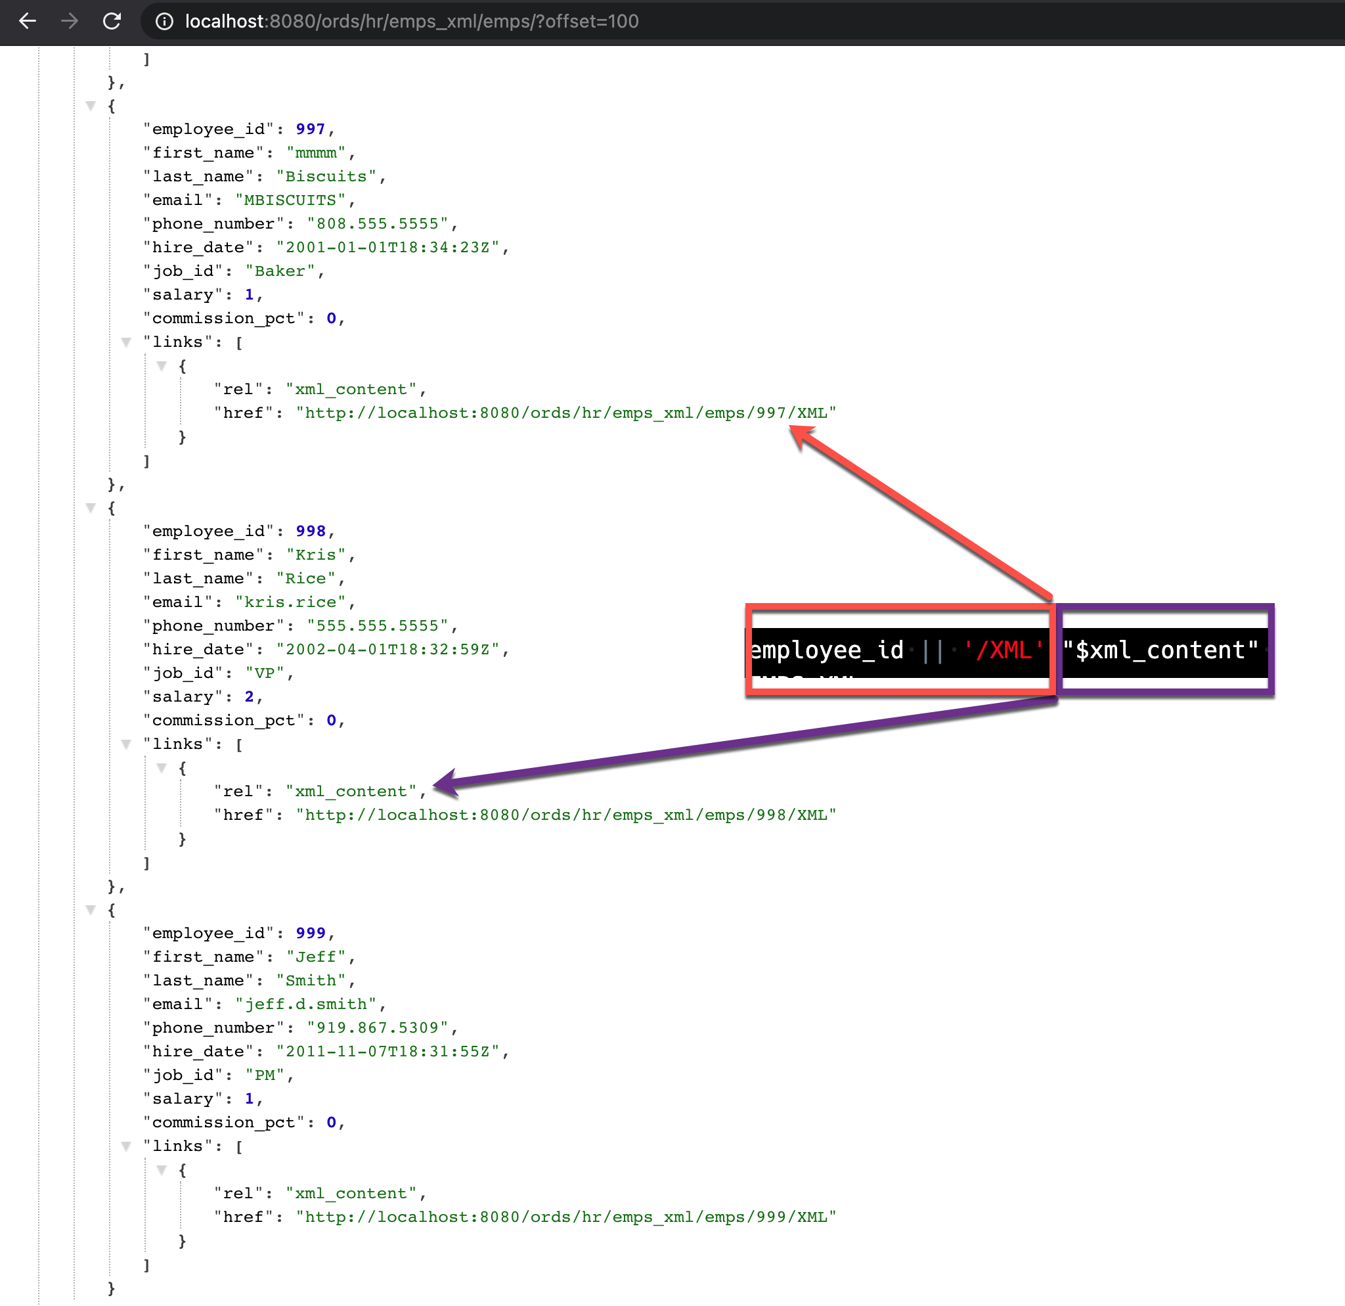
Task: Collapse the link object inside employee 997 links
Action: 162,366
